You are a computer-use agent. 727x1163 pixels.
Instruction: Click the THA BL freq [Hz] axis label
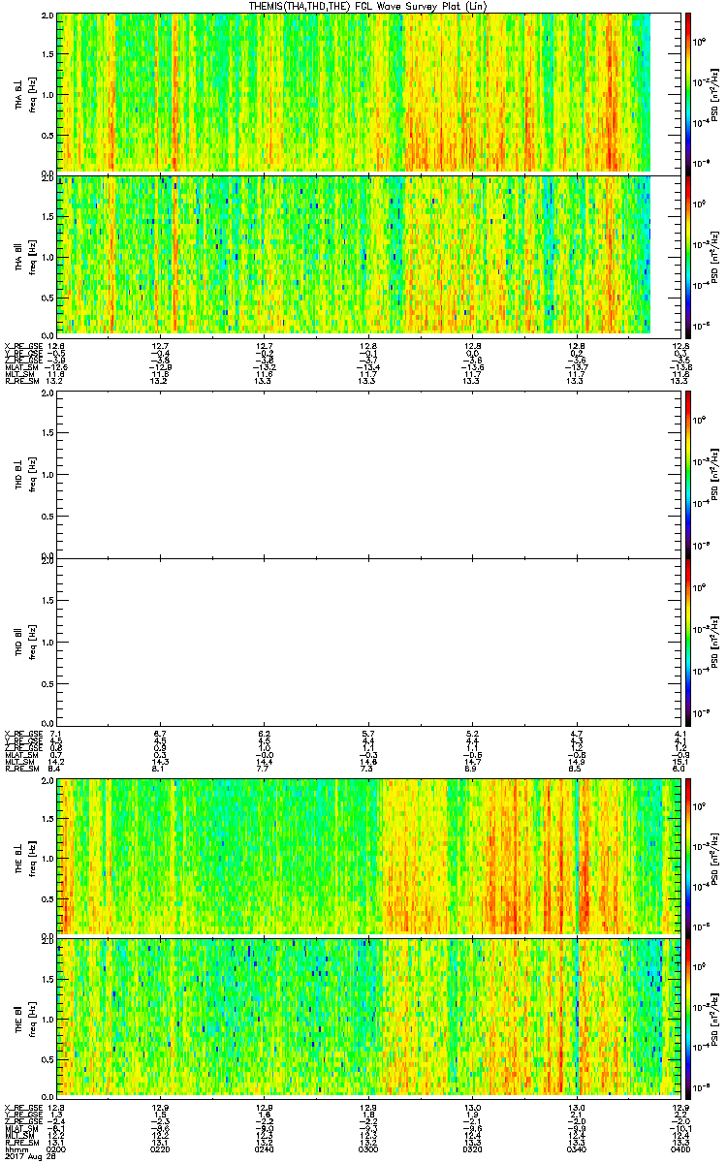31,94
